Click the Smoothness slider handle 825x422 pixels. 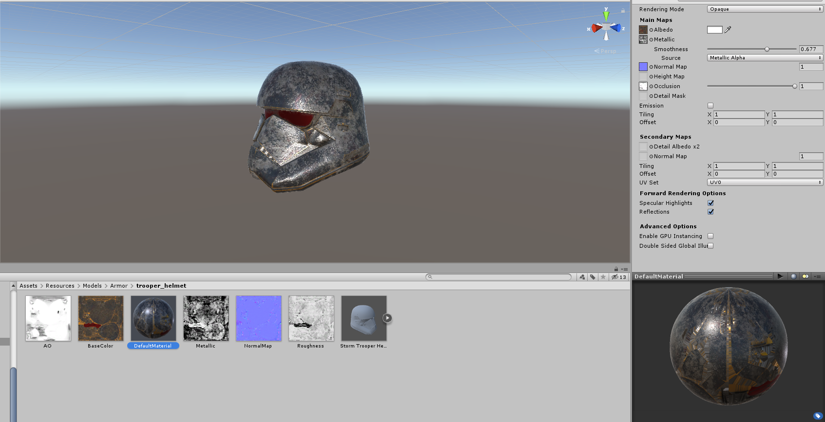tap(767, 49)
